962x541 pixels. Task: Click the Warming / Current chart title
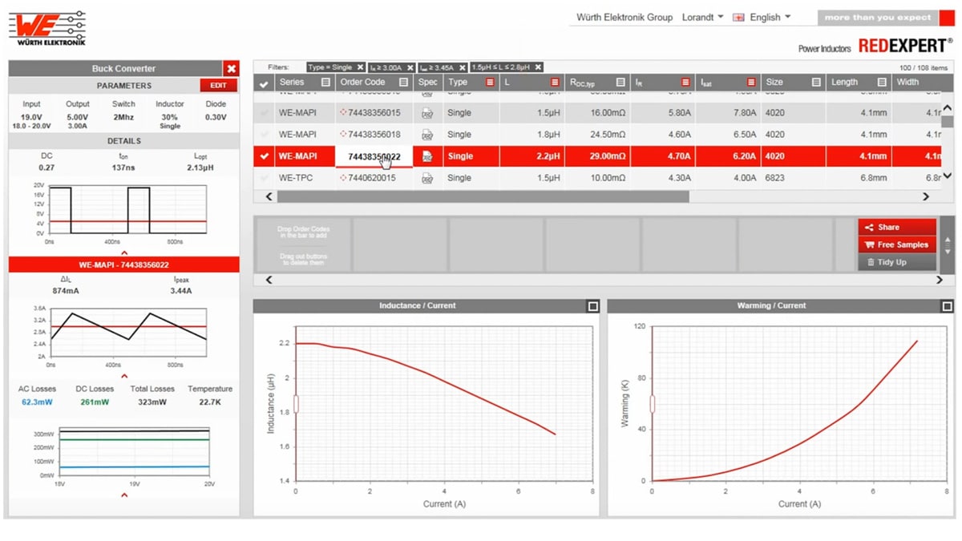click(x=771, y=306)
